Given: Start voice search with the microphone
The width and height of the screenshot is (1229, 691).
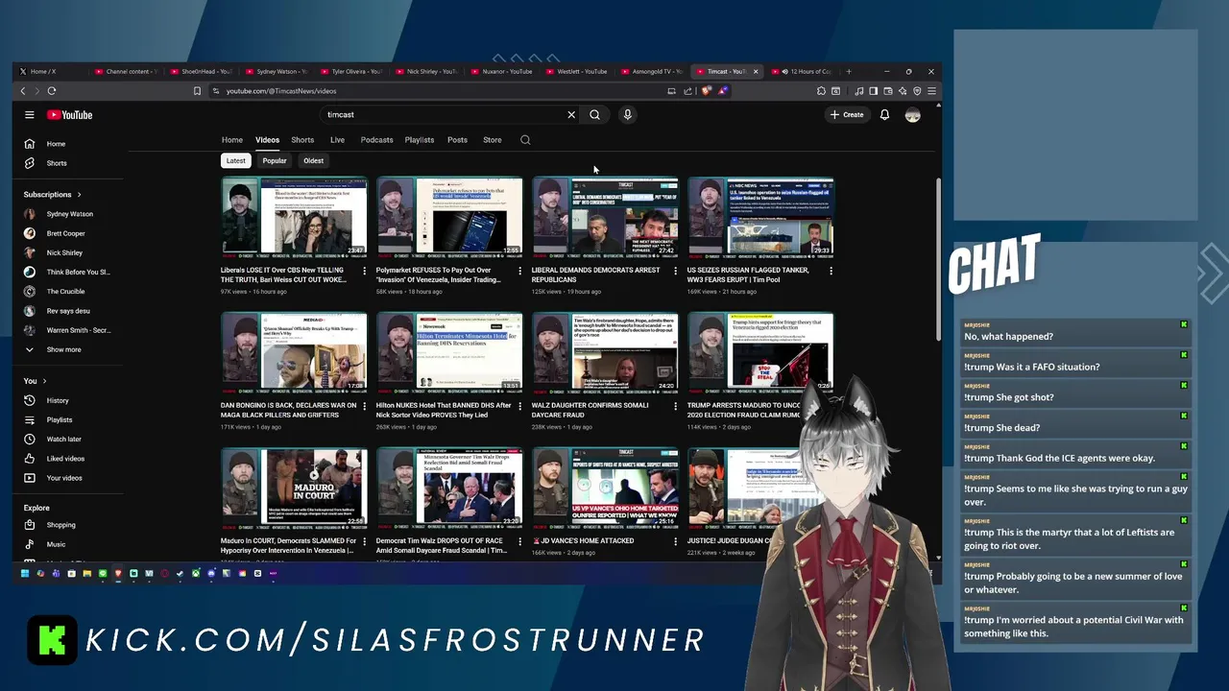Looking at the screenshot, I should pyautogui.click(x=627, y=115).
